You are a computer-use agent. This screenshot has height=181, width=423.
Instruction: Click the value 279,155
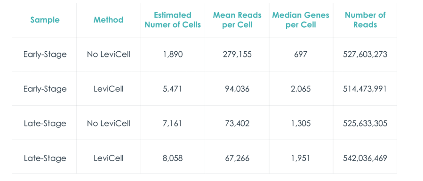(237, 55)
